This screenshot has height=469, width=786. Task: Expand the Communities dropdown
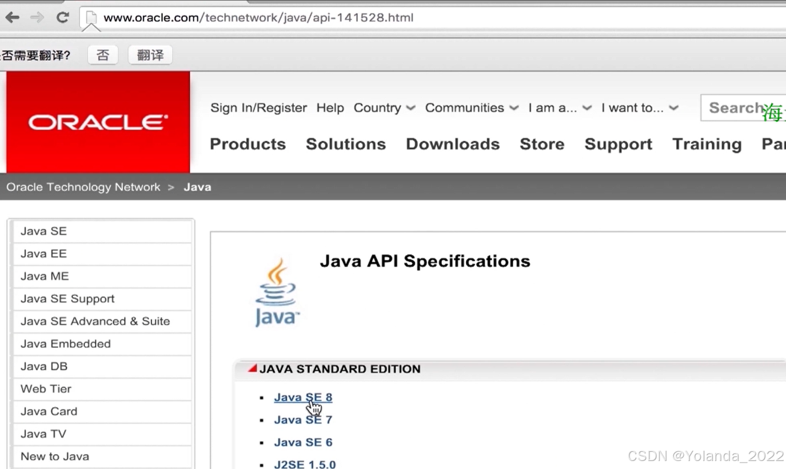(472, 108)
